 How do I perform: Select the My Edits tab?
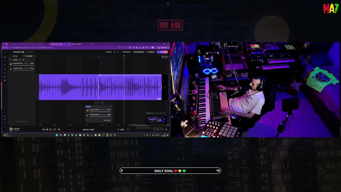[29, 56]
